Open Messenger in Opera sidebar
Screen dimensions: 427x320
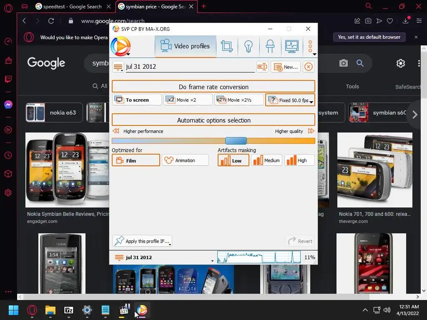pyautogui.click(x=8, y=105)
